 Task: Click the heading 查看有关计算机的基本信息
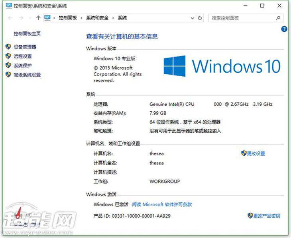click(122, 37)
